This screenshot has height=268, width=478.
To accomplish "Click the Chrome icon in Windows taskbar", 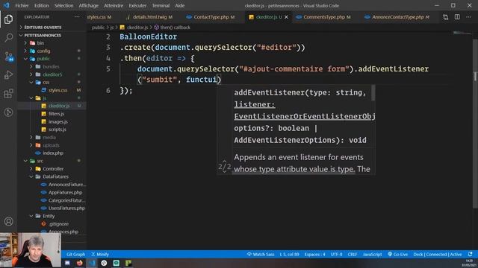I will (x=104, y=263).
